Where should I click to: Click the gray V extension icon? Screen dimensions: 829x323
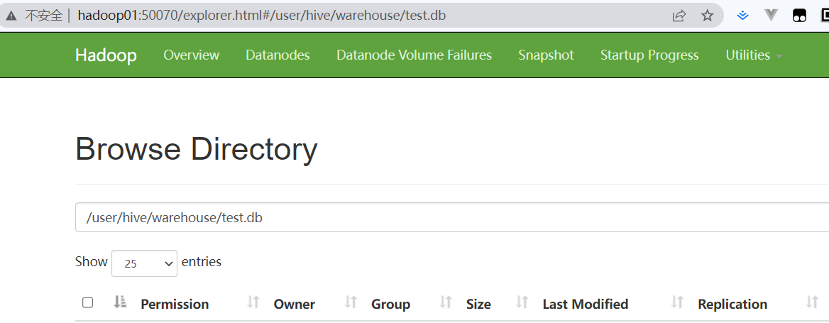point(772,15)
